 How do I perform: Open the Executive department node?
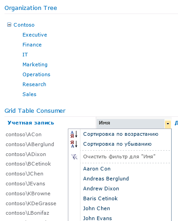35,35
